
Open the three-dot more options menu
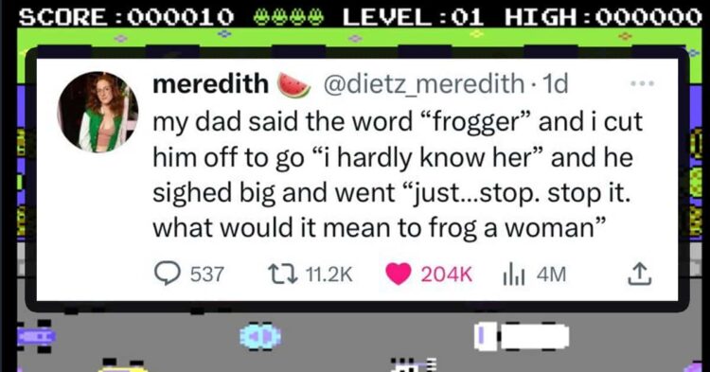643,83
